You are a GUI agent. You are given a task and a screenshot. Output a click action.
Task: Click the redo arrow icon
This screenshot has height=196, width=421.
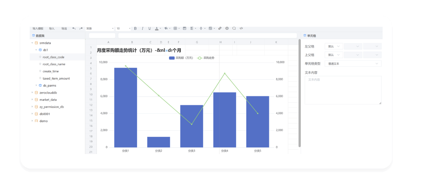coord(81,28)
